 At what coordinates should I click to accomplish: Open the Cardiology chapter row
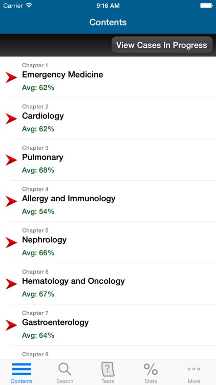[108, 119]
